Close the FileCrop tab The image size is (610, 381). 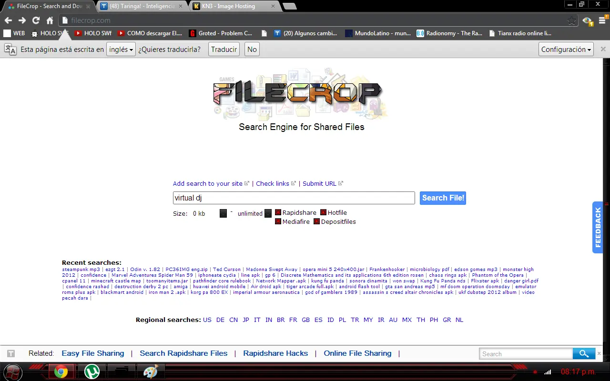point(88,7)
